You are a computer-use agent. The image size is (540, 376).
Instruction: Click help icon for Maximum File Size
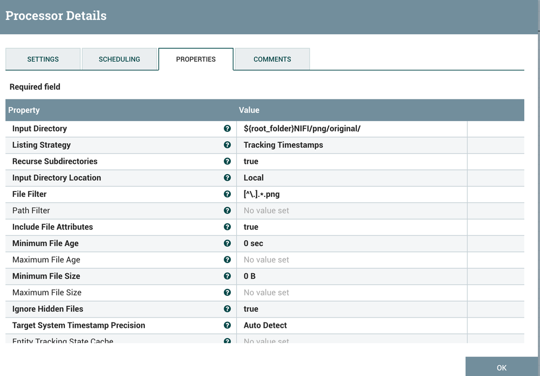tap(227, 293)
